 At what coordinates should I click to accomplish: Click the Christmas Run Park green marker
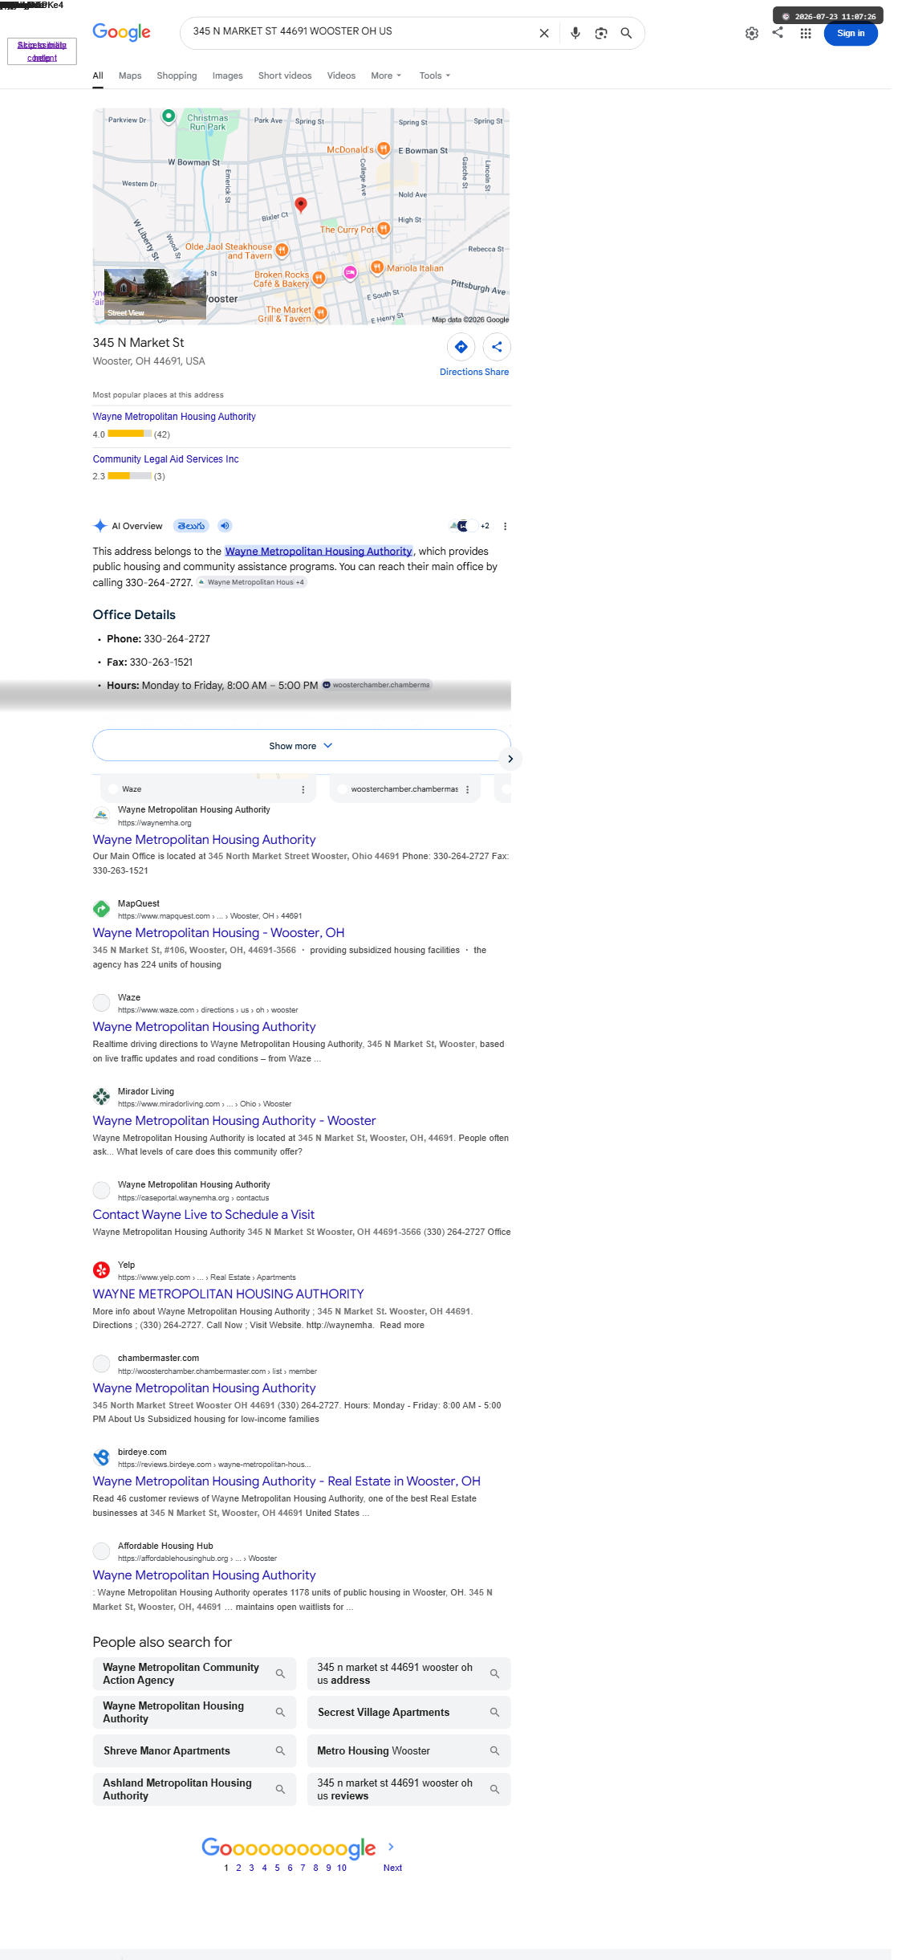(x=169, y=116)
